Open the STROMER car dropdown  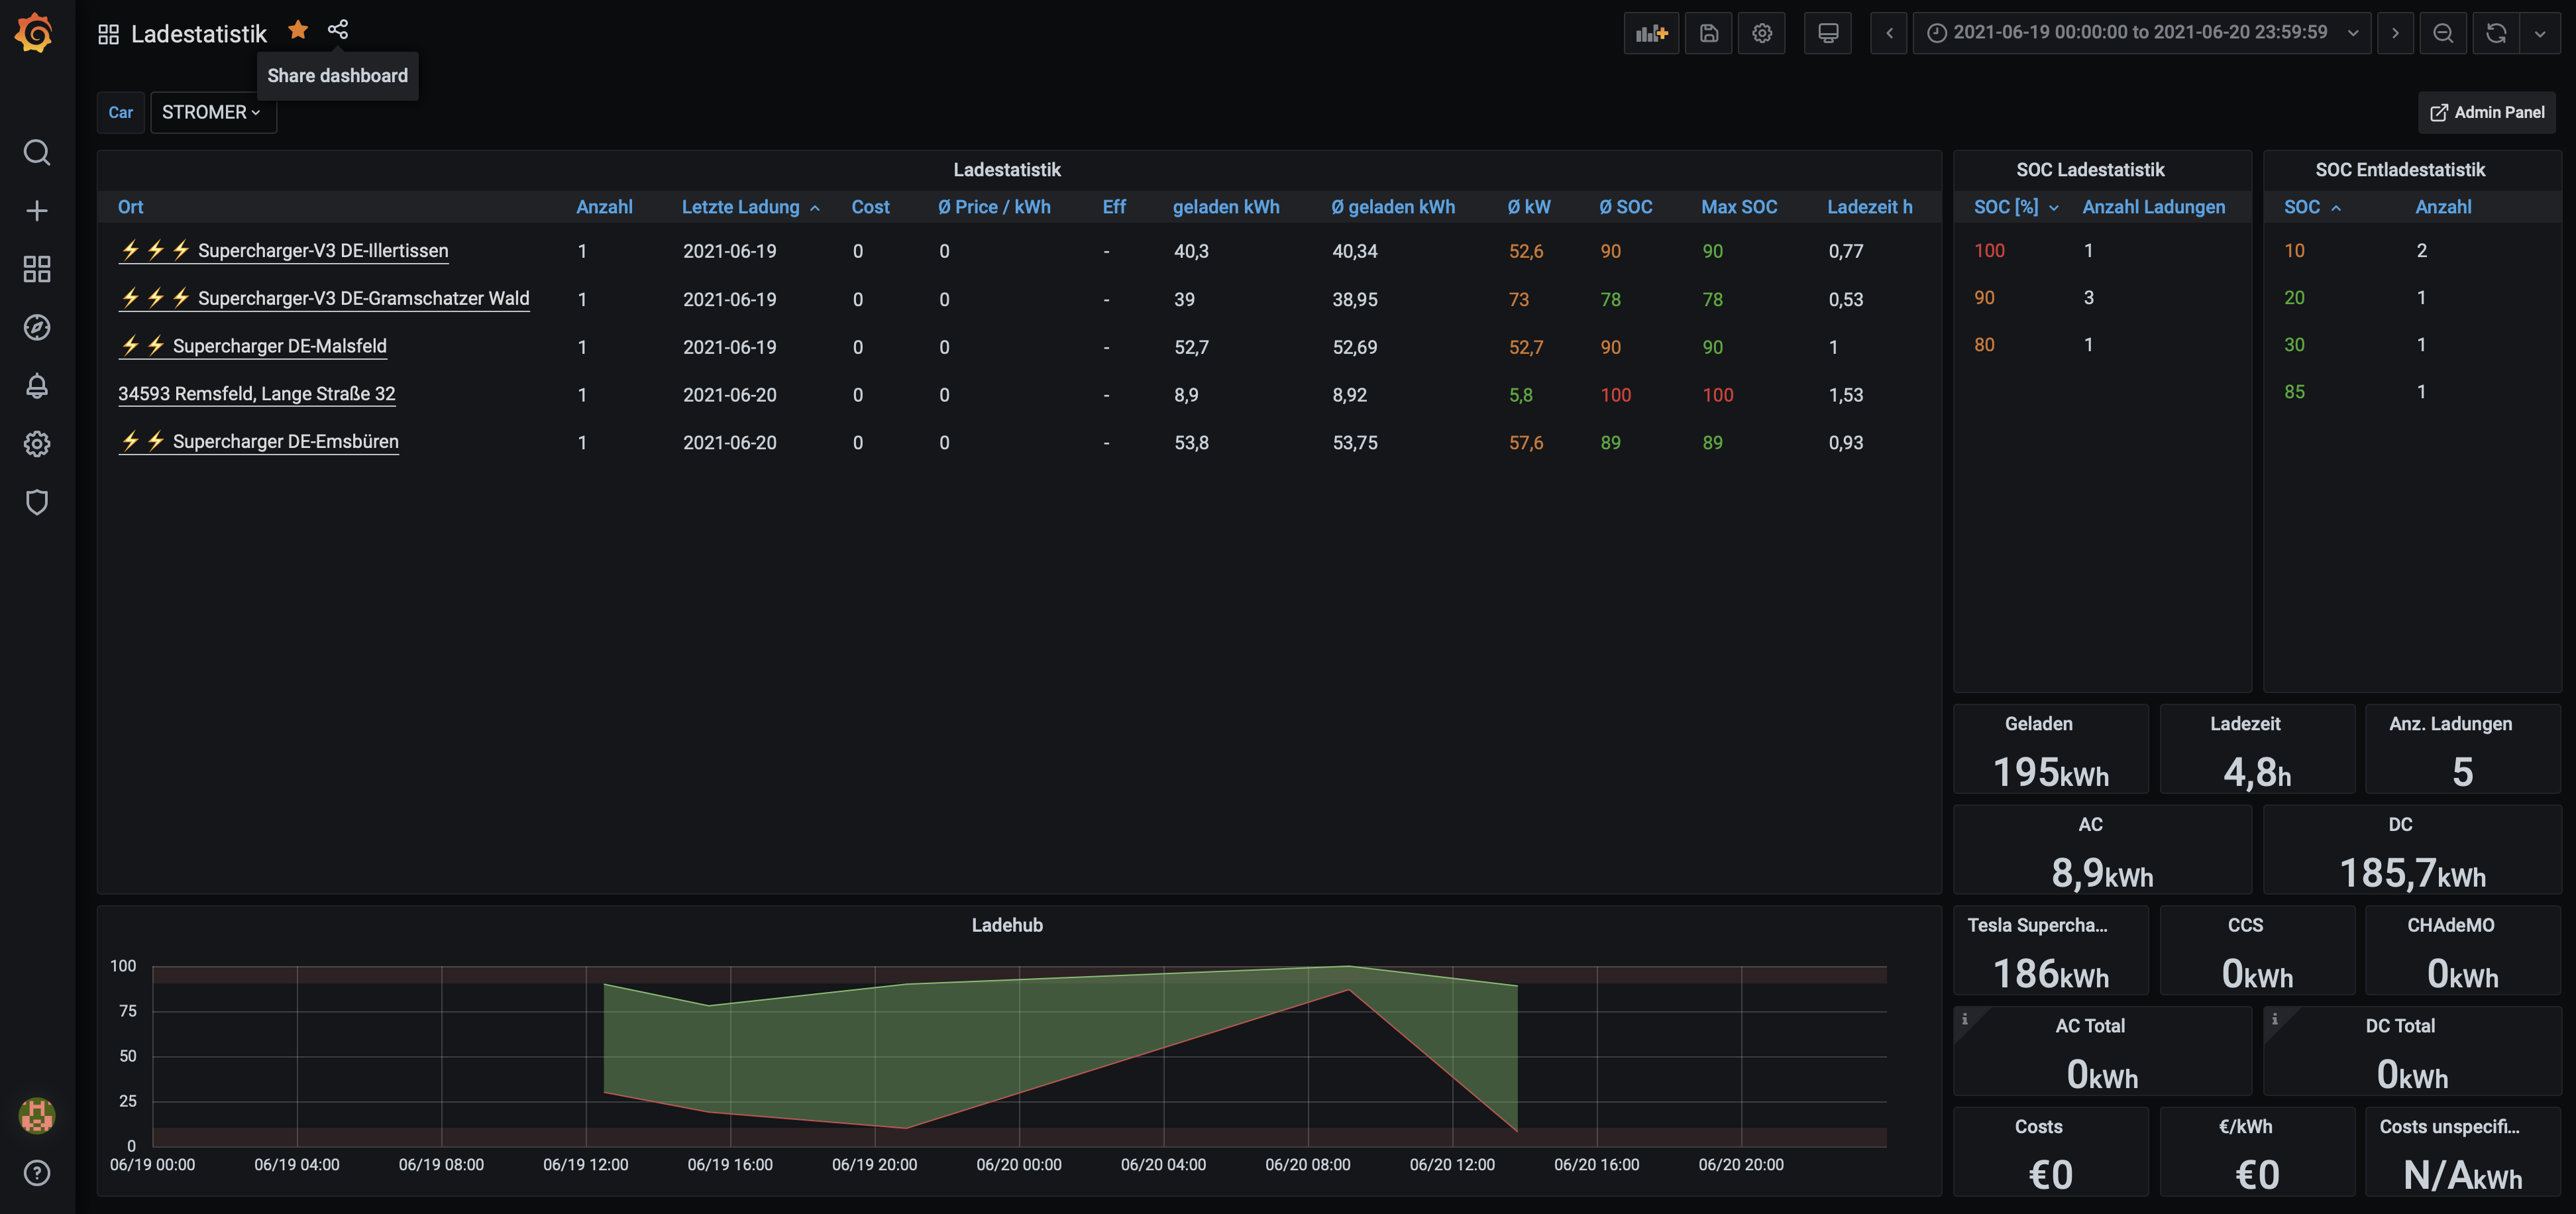pyautogui.click(x=212, y=112)
